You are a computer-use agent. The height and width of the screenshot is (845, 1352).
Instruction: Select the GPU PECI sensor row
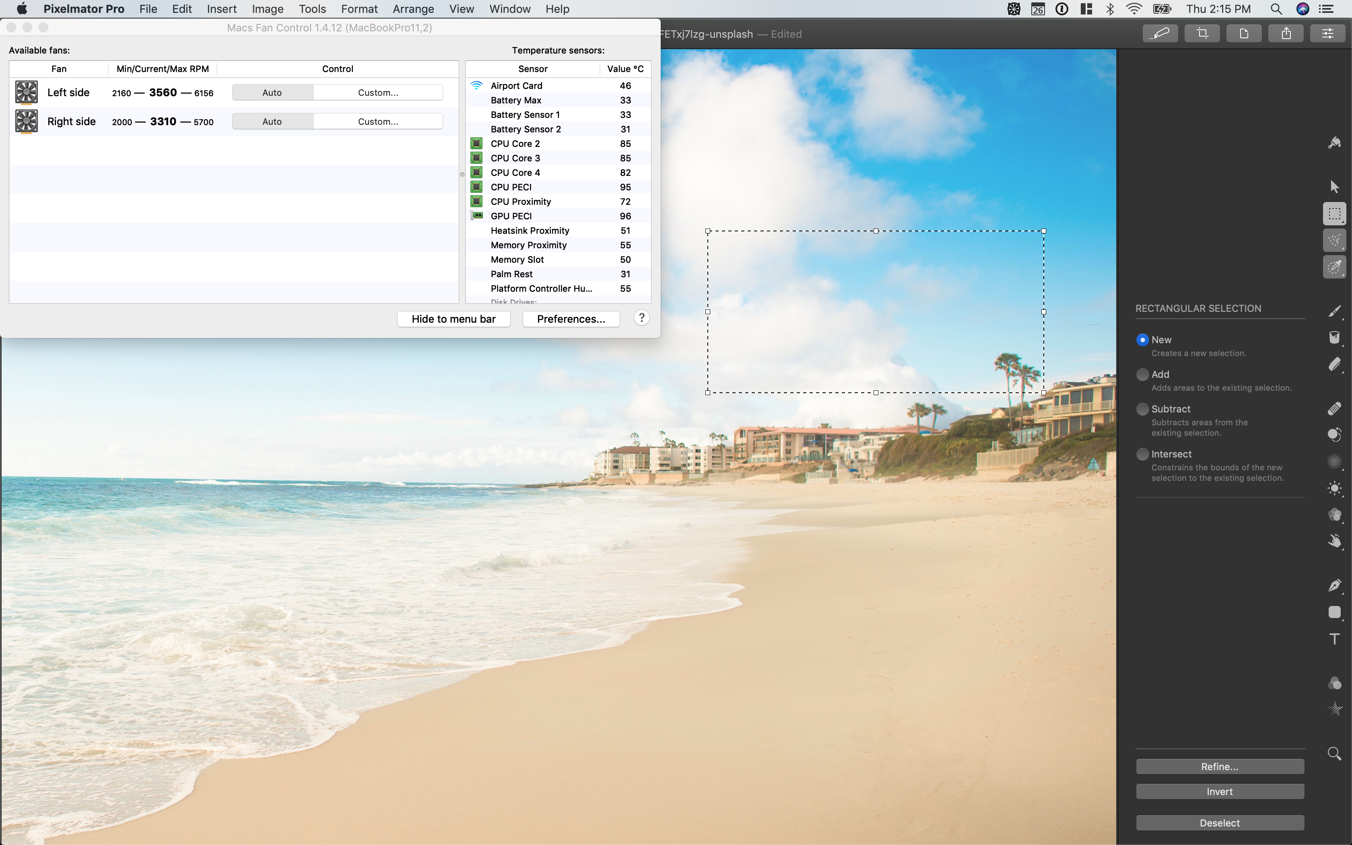point(558,216)
